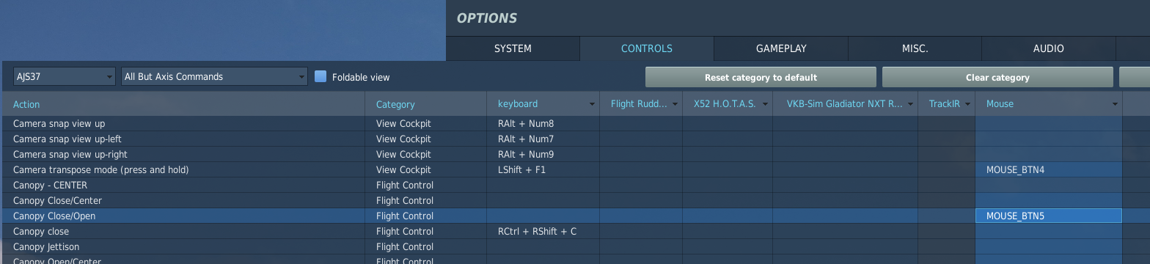Viewport: 1150px width, 264px height.
Task: Open the Flight Rudder column dropdown arrow
Action: [x=675, y=104]
